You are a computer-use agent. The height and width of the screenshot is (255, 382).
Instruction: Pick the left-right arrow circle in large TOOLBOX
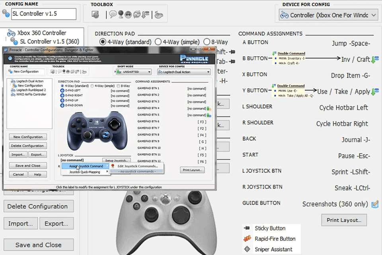(128, 15)
